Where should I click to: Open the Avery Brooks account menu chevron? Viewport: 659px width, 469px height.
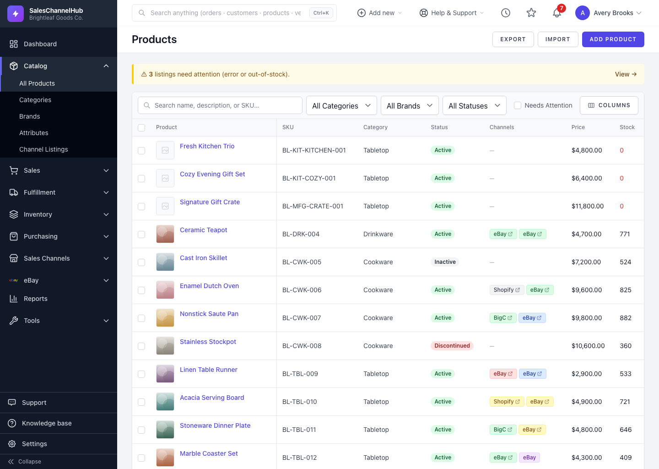(x=639, y=13)
